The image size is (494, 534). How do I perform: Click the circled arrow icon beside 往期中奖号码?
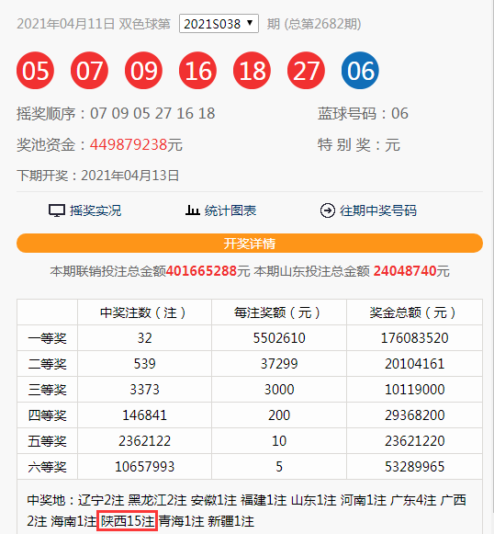(x=327, y=210)
